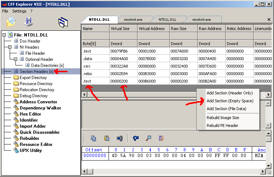Select Data Directories [x] node
The height and width of the screenshot is (177, 274).
click(x=47, y=65)
